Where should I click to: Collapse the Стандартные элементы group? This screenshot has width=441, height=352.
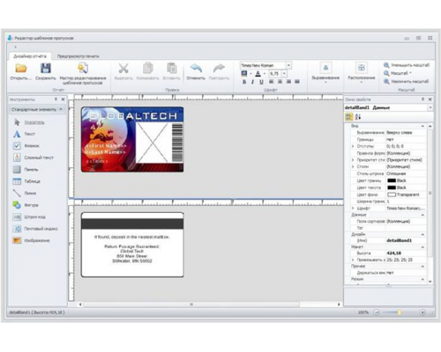click(61, 109)
